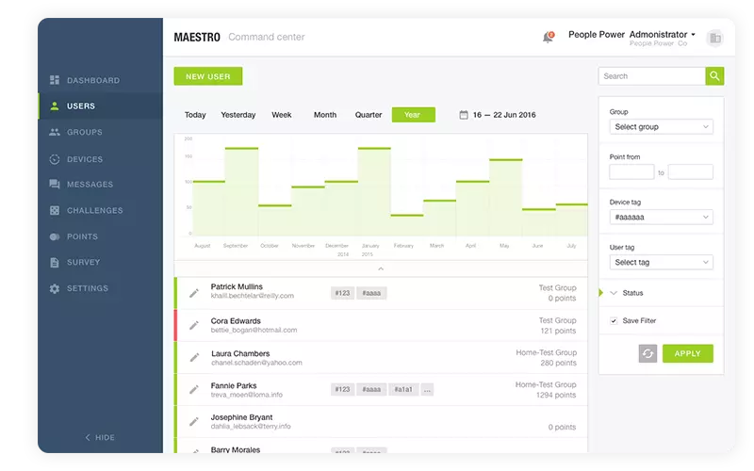Edit Laura Chambers with pencil icon

point(194,358)
